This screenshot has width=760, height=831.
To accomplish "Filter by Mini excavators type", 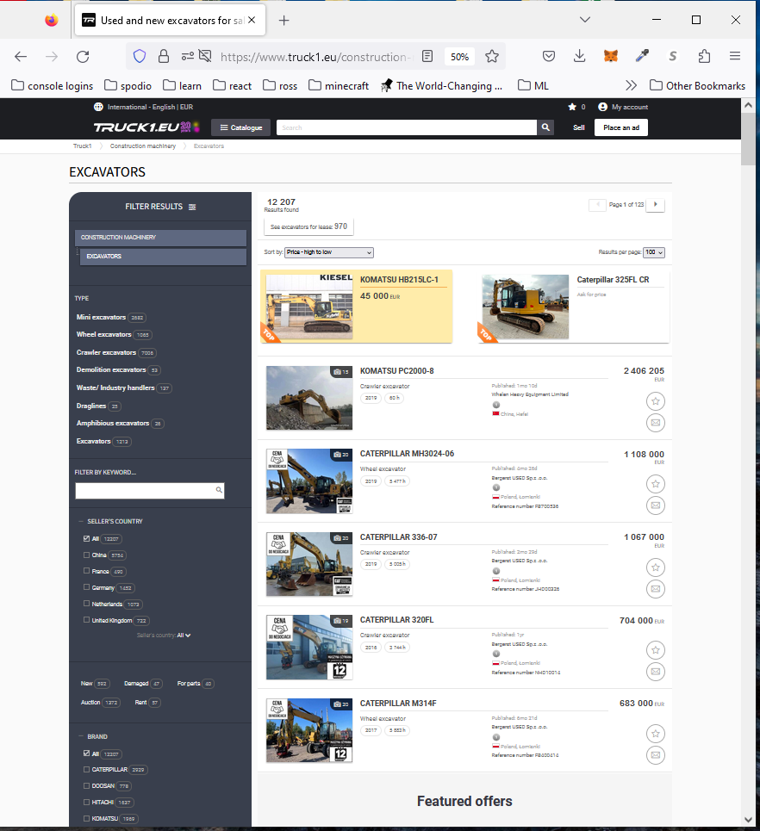I will pos(101,317).
